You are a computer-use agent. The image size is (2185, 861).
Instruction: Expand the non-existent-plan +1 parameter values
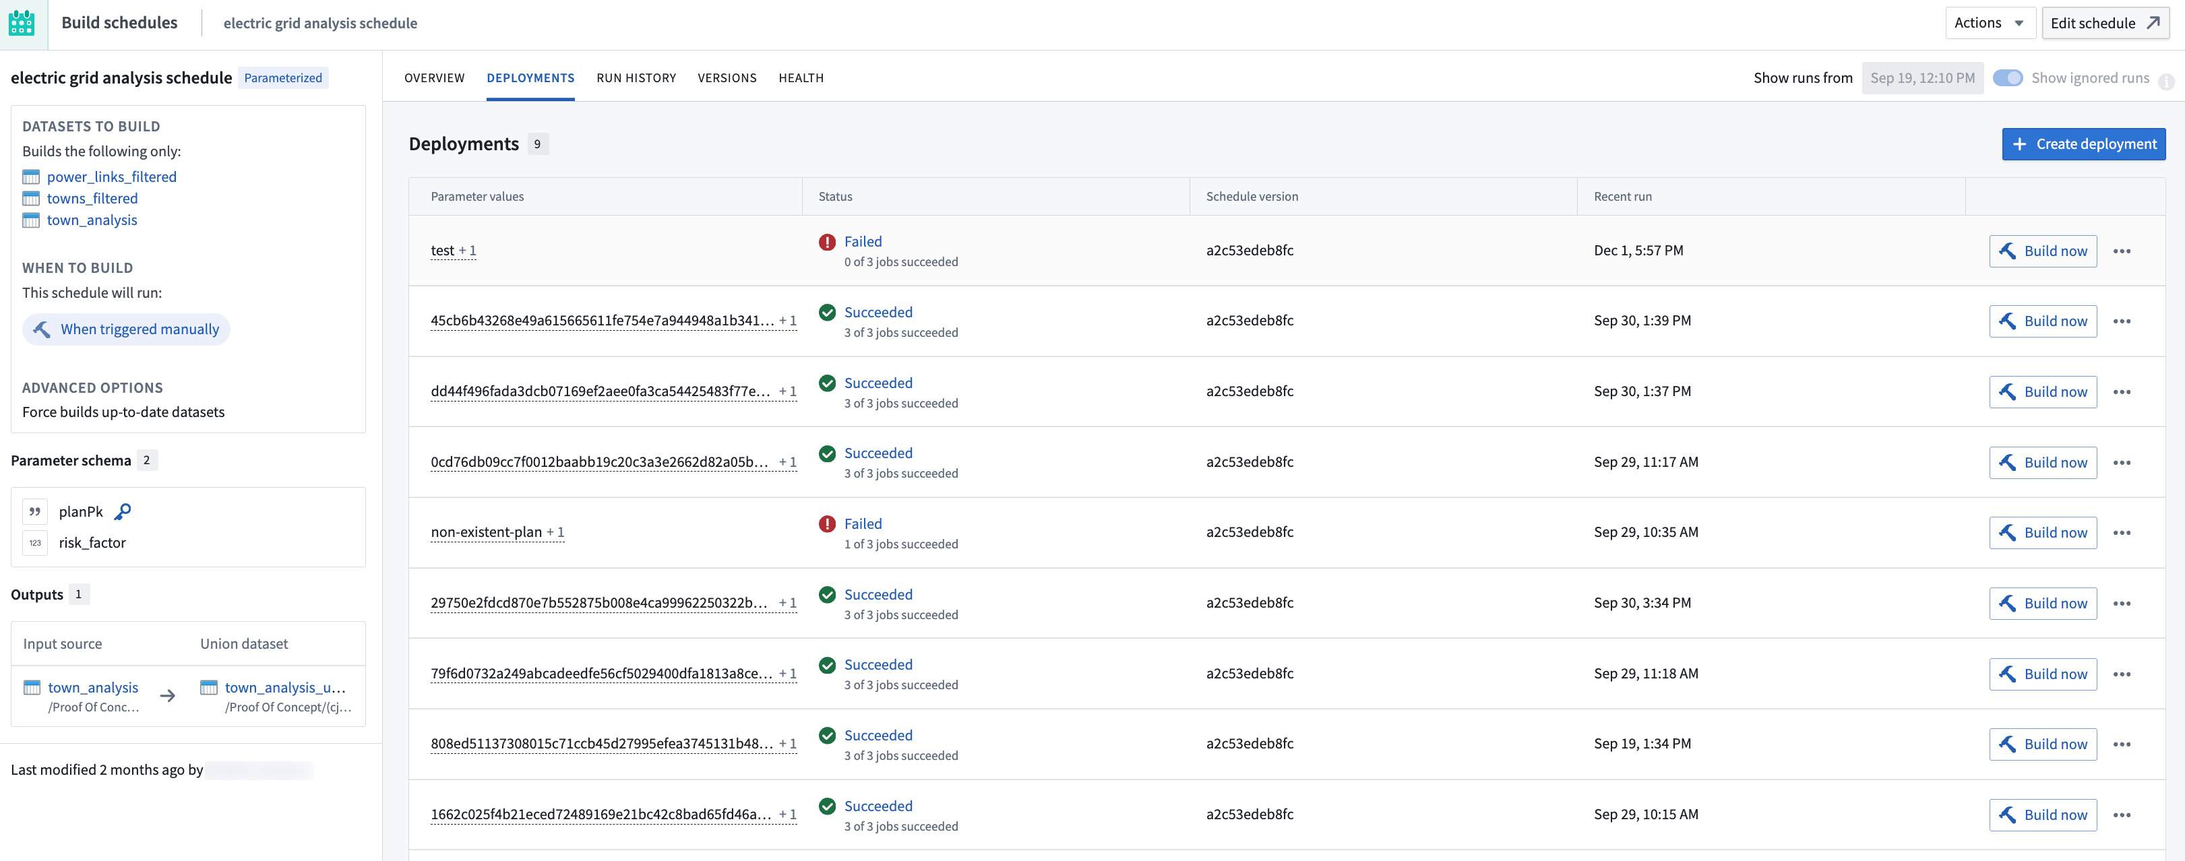pos(557,532)
